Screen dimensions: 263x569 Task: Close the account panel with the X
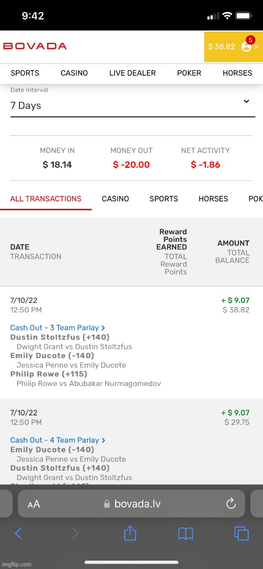point(257,47)
